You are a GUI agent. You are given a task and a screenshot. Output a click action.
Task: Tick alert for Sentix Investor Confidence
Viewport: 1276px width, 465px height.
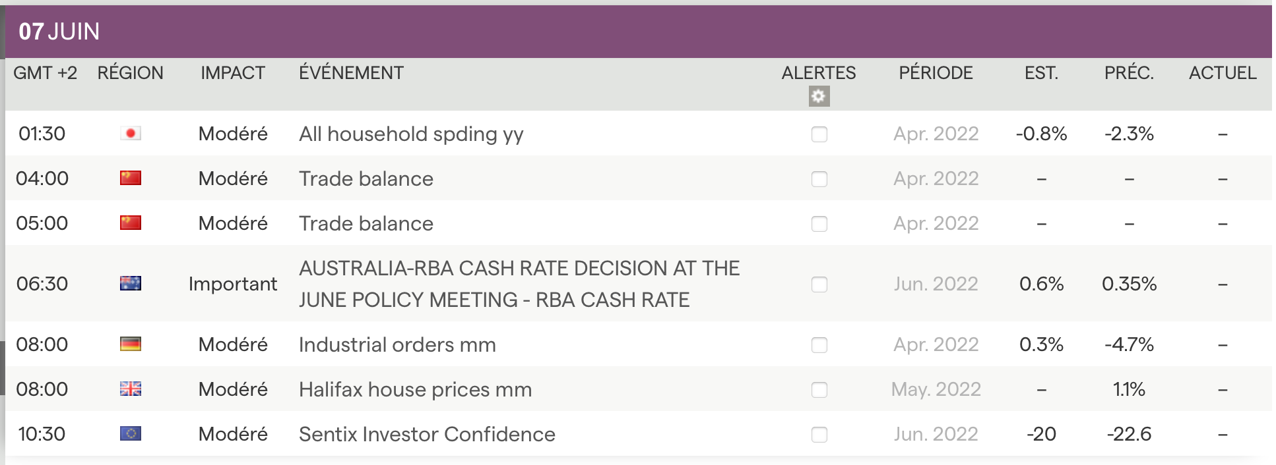[x=819, y=435]
